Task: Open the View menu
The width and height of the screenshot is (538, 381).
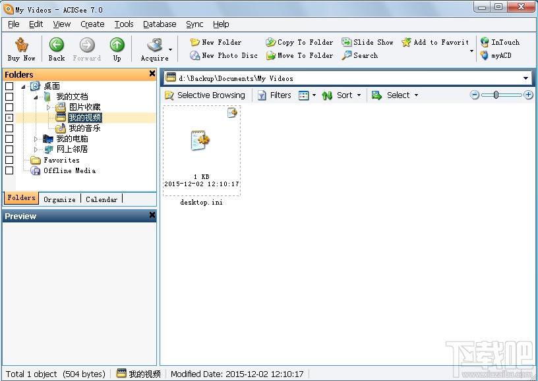Action: click(x=62, y=24)
